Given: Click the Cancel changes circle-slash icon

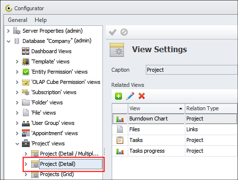Looking at the screenshot, I should click(124, 32).
